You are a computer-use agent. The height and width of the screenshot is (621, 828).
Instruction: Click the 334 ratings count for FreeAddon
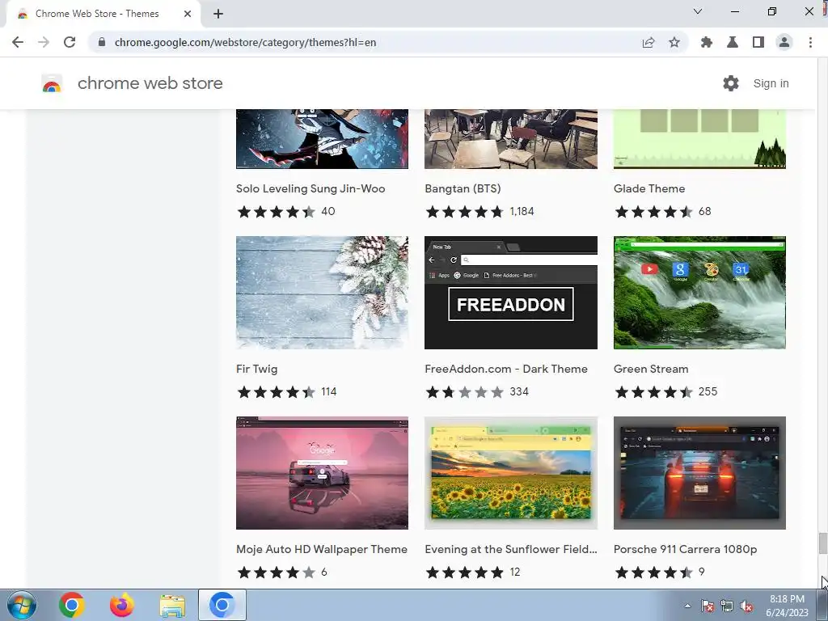click(519, 392)
